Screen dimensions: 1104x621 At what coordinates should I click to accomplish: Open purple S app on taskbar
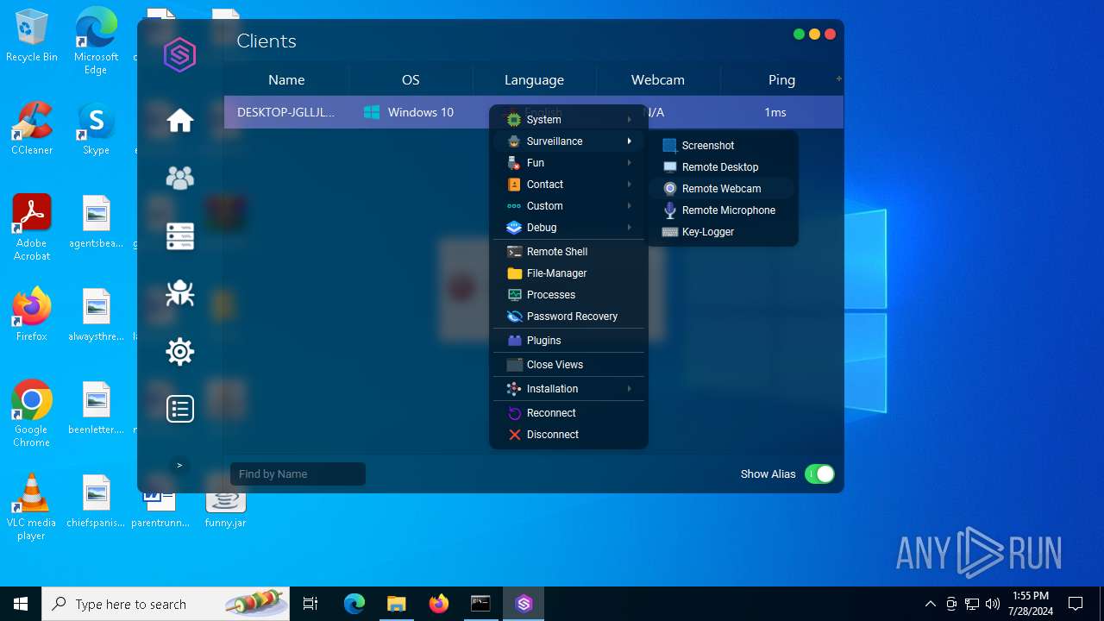point(524,604)
